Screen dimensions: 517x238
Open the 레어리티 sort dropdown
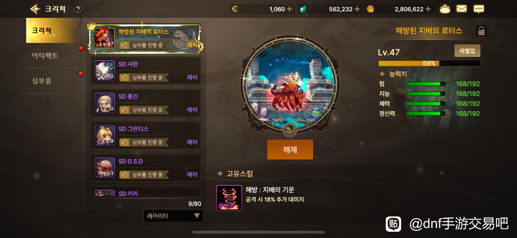pos(173,216)
